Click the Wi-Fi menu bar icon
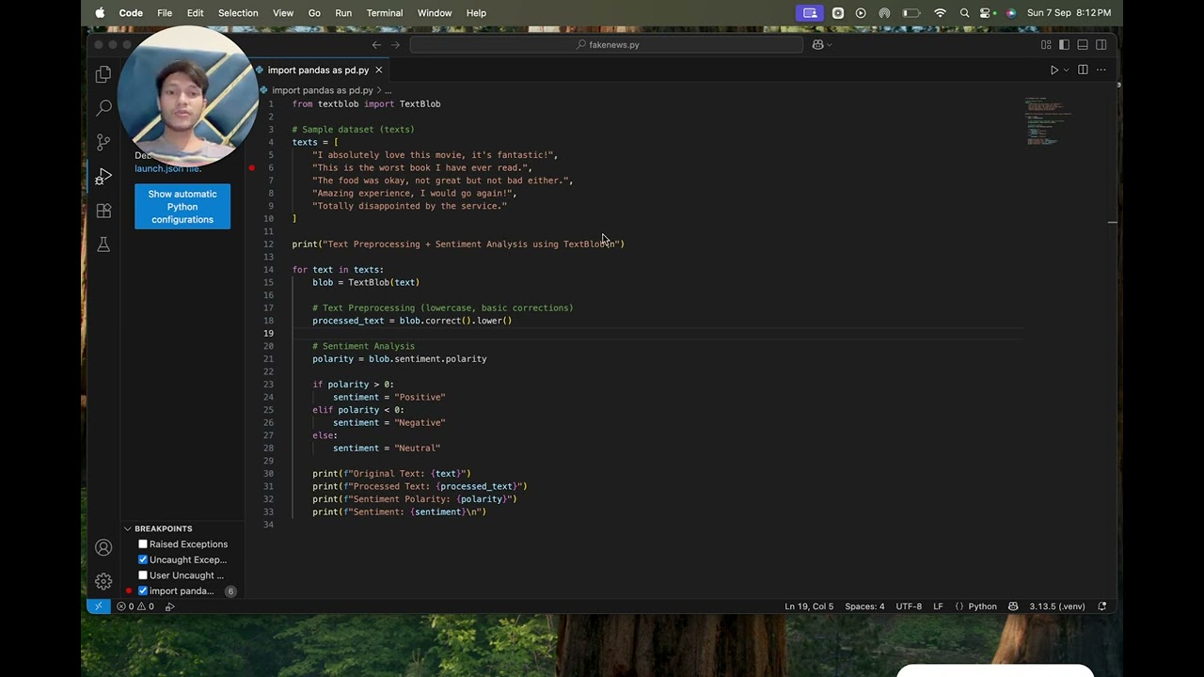The image size is (1204, 677). pyautogui.click(x=940, y=13)
